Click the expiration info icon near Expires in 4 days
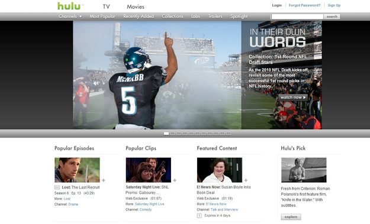The image size is (370, 224). coord(199,216)
